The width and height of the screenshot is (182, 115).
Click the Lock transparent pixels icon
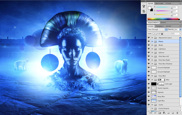[x=154, y=34]
